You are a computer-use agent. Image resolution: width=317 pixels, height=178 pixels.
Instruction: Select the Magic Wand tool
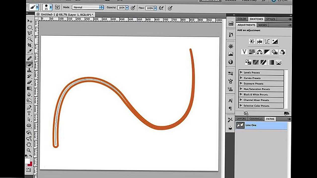point(29,39)
